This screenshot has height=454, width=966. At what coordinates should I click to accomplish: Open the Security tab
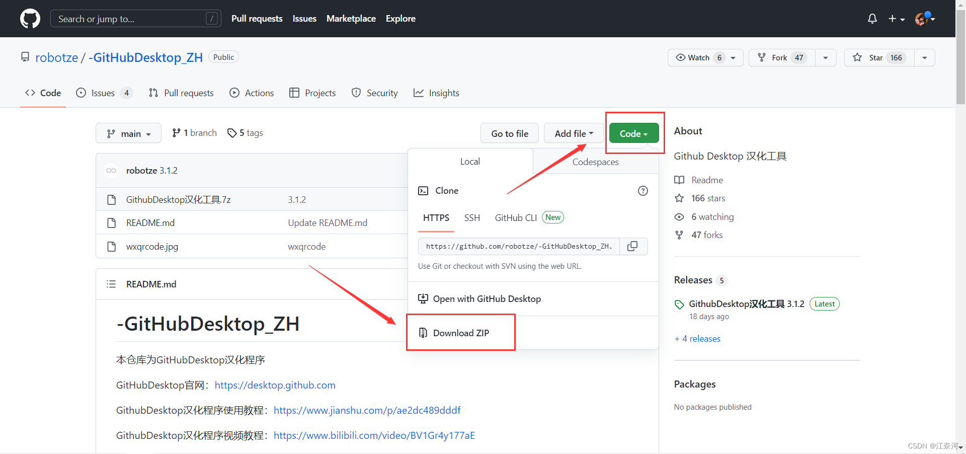coord(375,93)
